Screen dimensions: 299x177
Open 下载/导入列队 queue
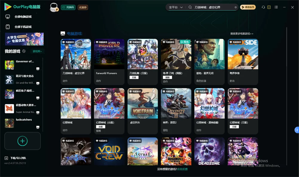click(x=16, y=158)
